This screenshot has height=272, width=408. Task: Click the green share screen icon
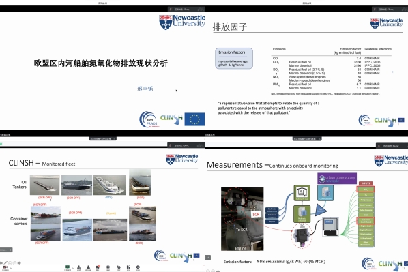pyautogui.click(x=68, y=267)
